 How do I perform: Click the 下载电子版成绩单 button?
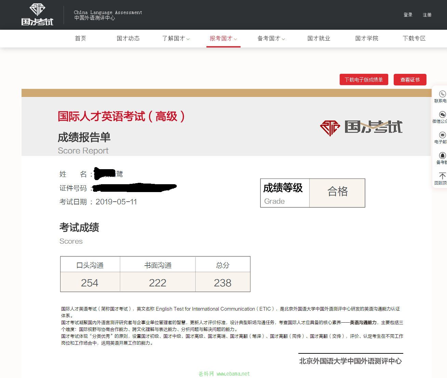click(x=364, y=80)
